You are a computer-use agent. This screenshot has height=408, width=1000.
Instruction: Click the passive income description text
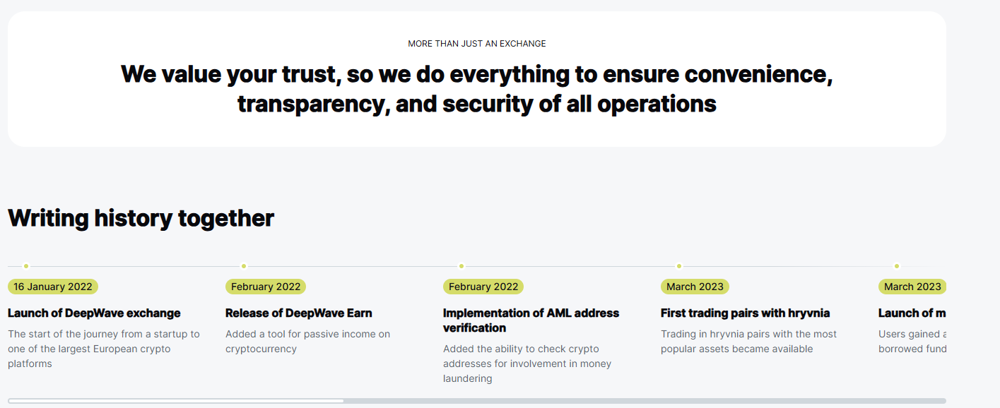pos(307,341)
